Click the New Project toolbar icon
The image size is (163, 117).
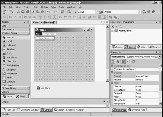tap(4, 12)
